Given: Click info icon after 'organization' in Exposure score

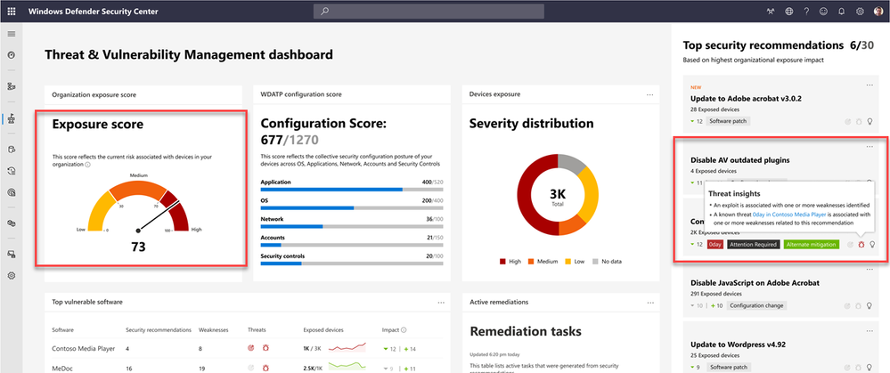Looking at the screenshot, I should pyautogui.click(x=87, y=165).
